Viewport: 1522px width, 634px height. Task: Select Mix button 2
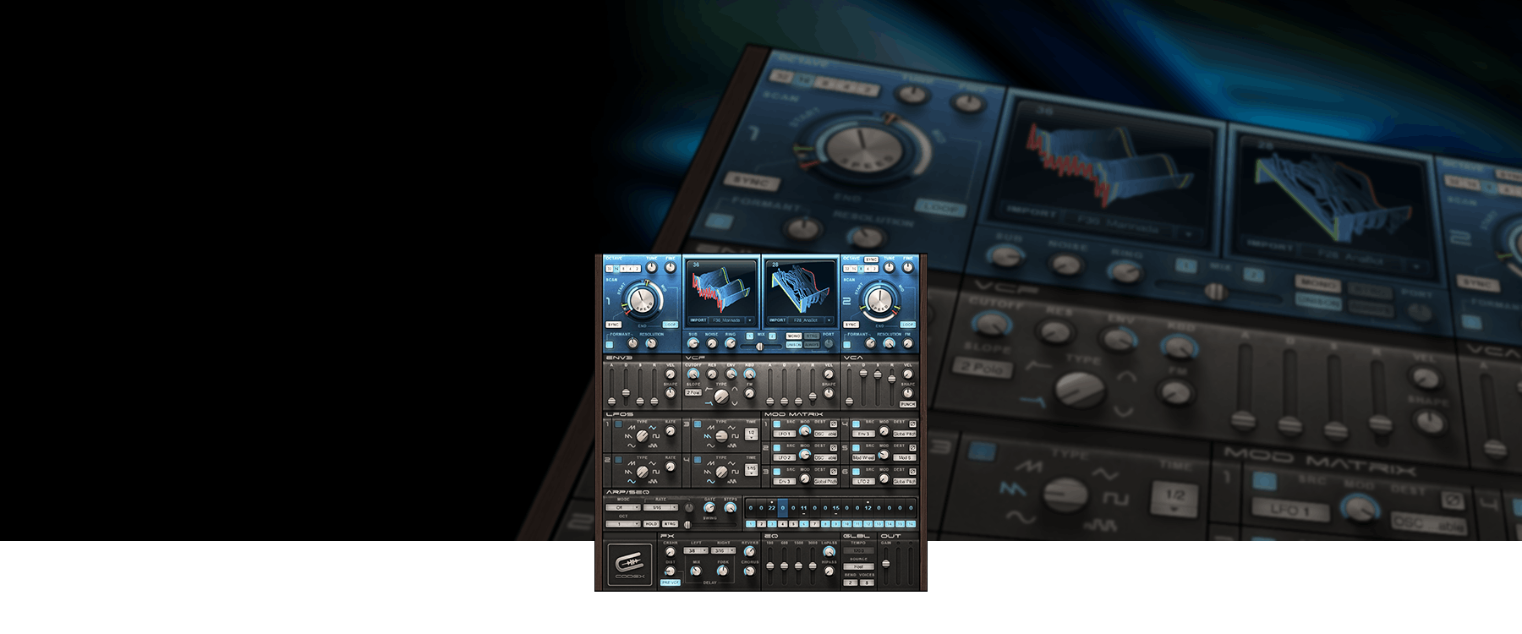tap(772, 336)
